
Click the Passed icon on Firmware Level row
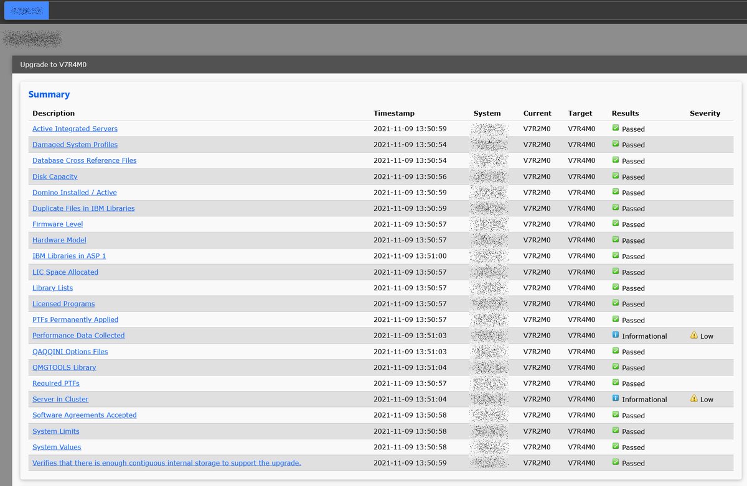(x=614, y=224)
